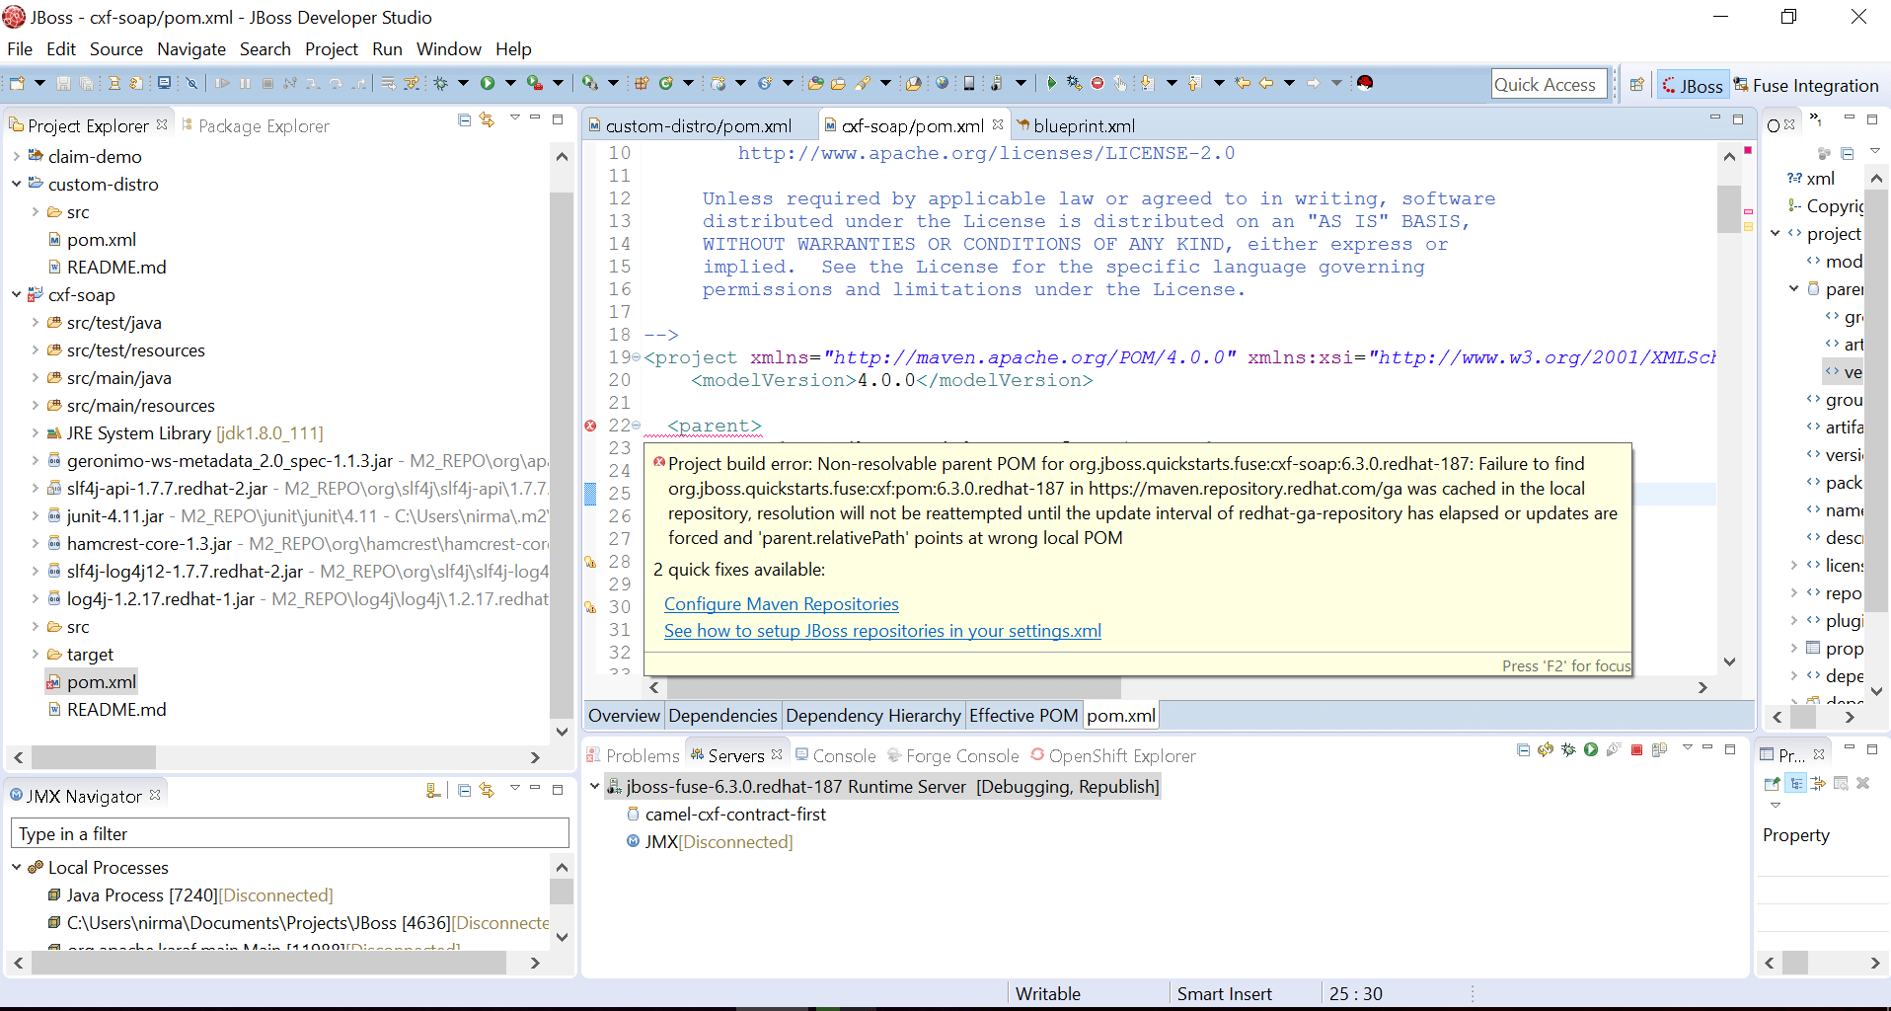
Task: Click the Open Perspective icon
Action: click(x=1636, y=85)
